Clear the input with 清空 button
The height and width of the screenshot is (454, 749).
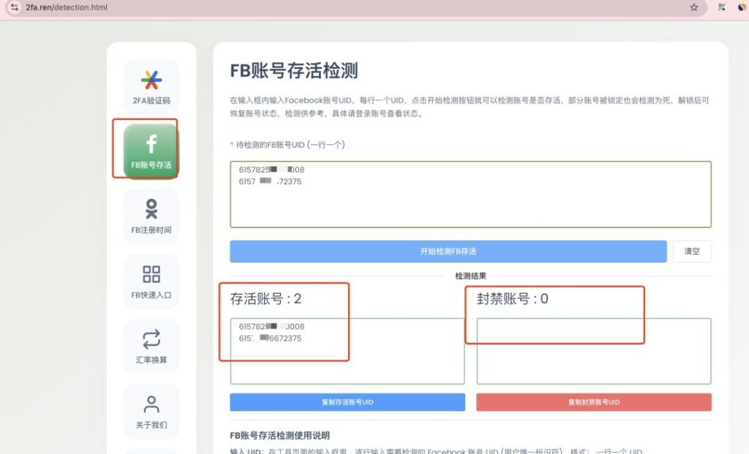coord(692,251)
